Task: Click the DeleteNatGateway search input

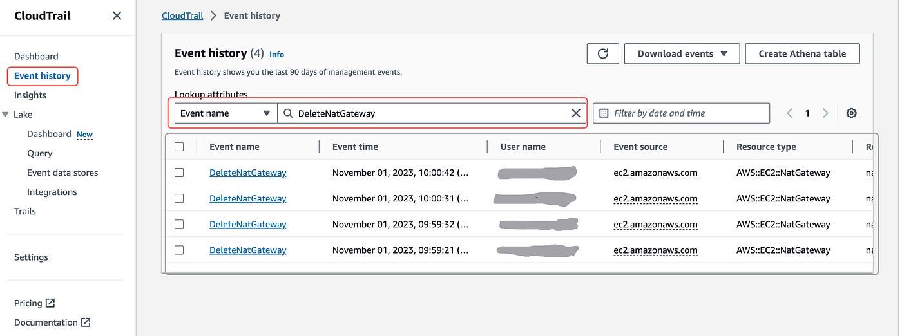Action: tap(432, 113)
